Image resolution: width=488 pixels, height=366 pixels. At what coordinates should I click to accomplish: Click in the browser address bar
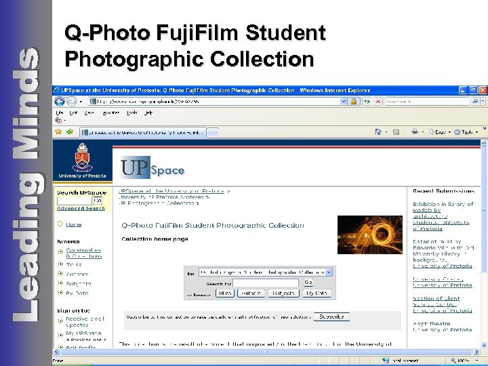point(215,102)
